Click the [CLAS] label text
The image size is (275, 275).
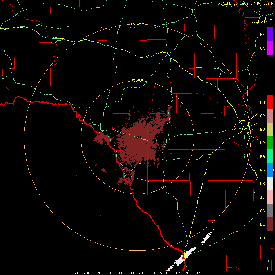click(258, 21)
